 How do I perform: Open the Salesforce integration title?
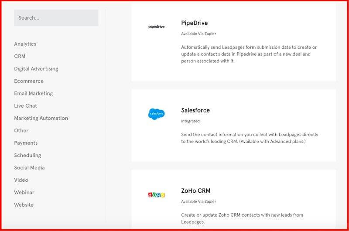195,110
